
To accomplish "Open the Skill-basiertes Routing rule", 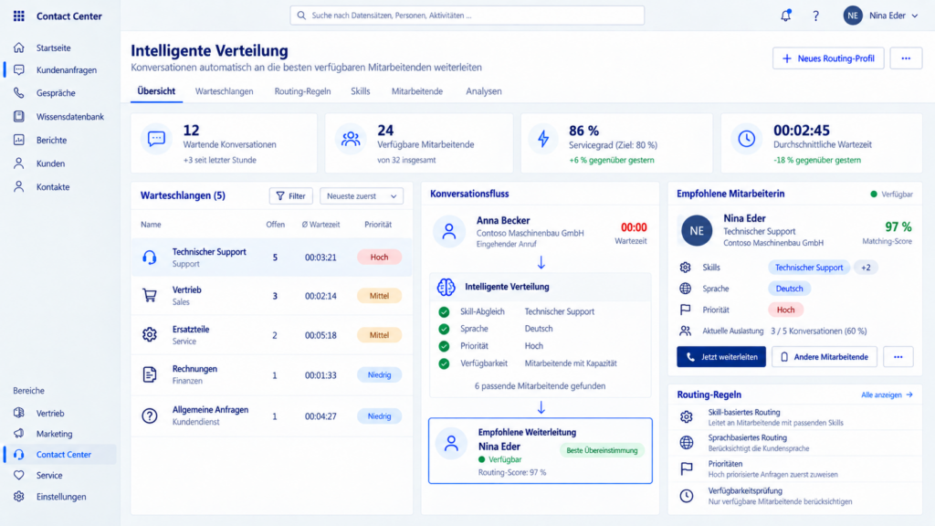I will click(795, 416).
